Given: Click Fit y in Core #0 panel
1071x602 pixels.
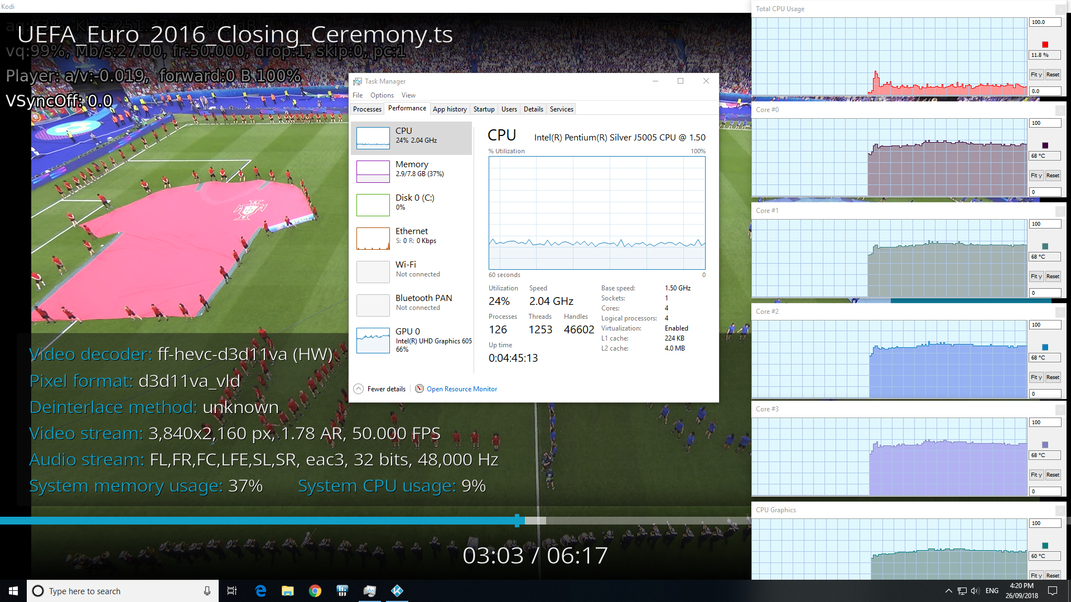Looking at the screenshot, I should coord(1036,176).
